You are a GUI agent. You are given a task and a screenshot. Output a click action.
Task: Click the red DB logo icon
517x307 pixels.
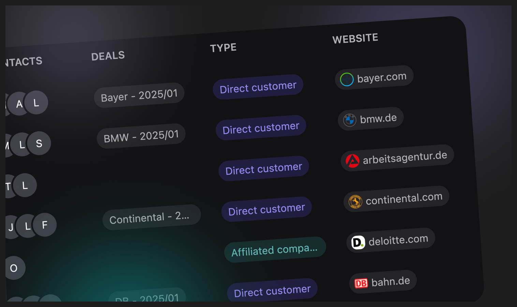[x=361, y=283]
